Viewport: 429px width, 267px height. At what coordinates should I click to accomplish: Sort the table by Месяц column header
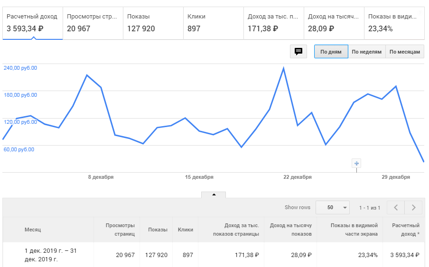[33, 230]
